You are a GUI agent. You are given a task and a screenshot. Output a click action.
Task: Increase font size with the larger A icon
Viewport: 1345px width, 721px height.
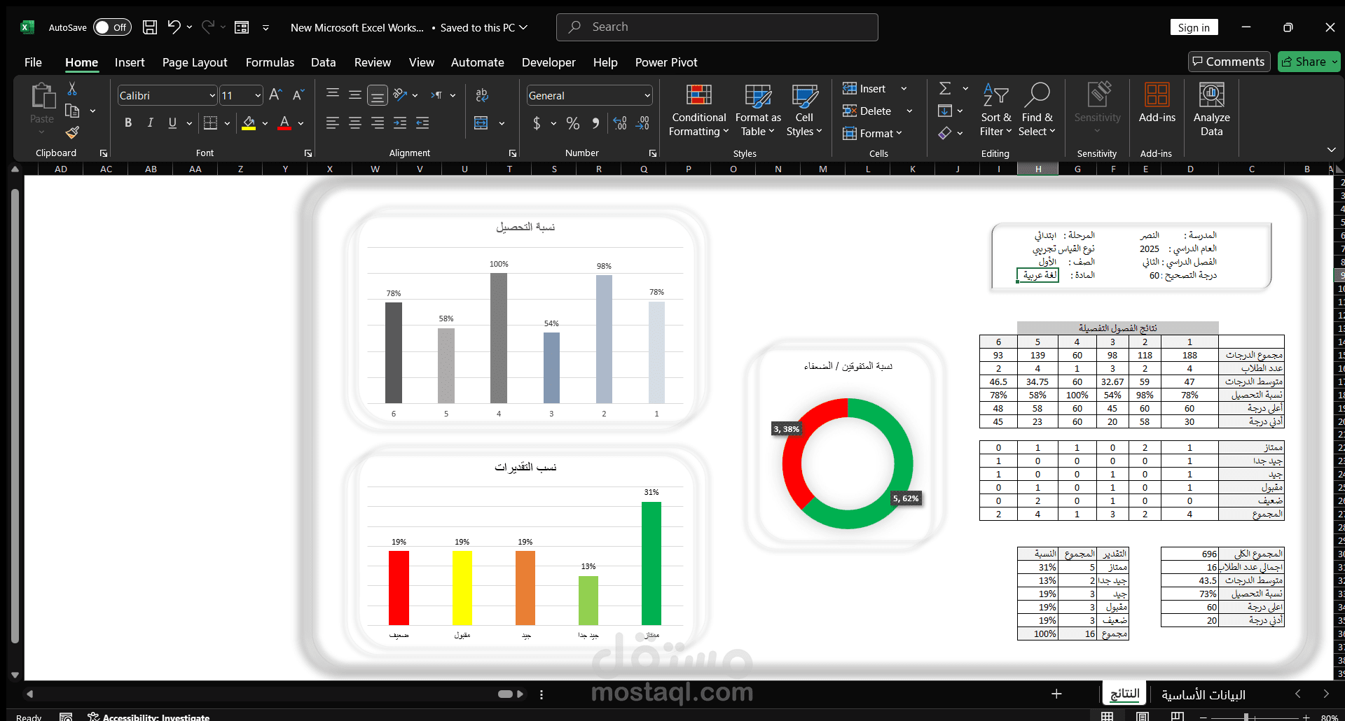coord(275,95)
